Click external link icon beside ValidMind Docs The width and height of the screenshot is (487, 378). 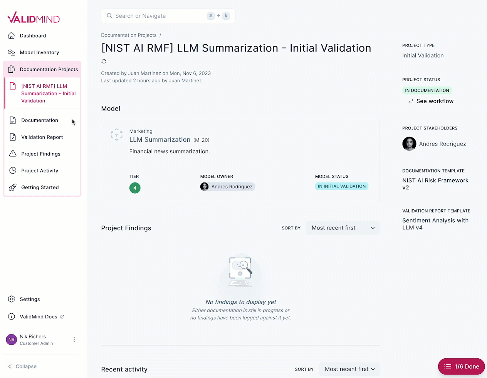[x=62, y=317]
